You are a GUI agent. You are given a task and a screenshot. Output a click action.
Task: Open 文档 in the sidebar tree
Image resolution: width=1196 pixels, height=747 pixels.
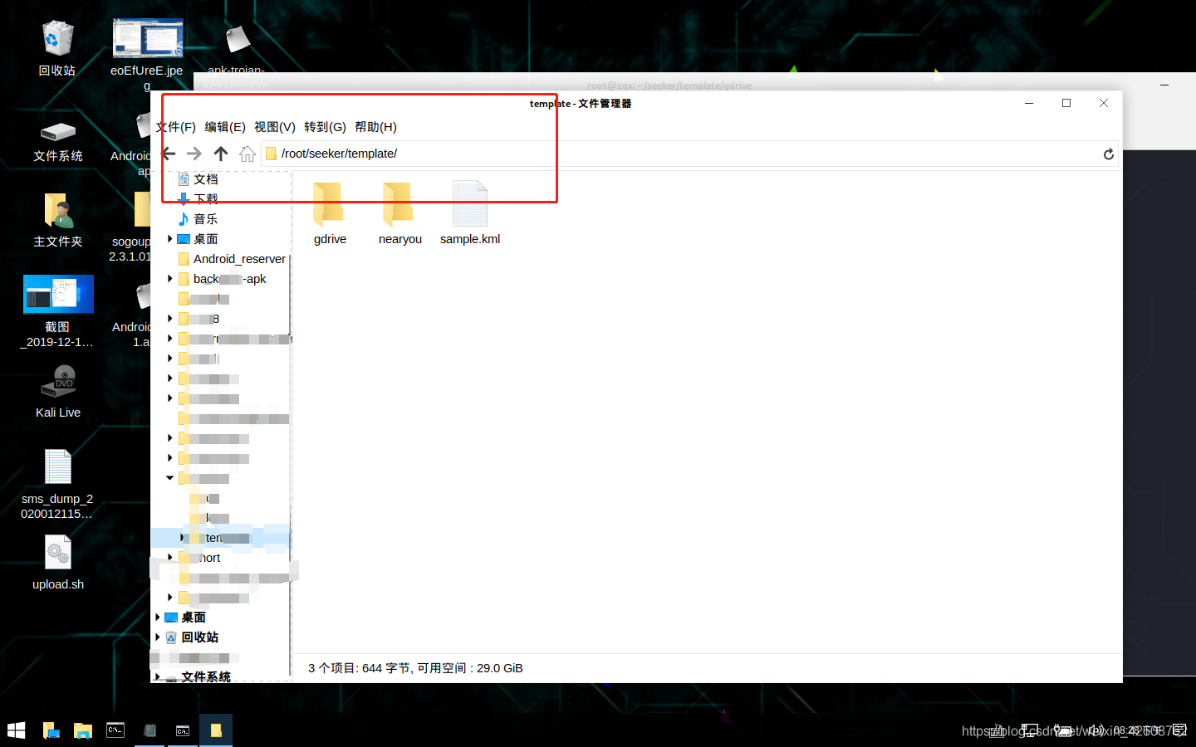[x=206, y=179]
